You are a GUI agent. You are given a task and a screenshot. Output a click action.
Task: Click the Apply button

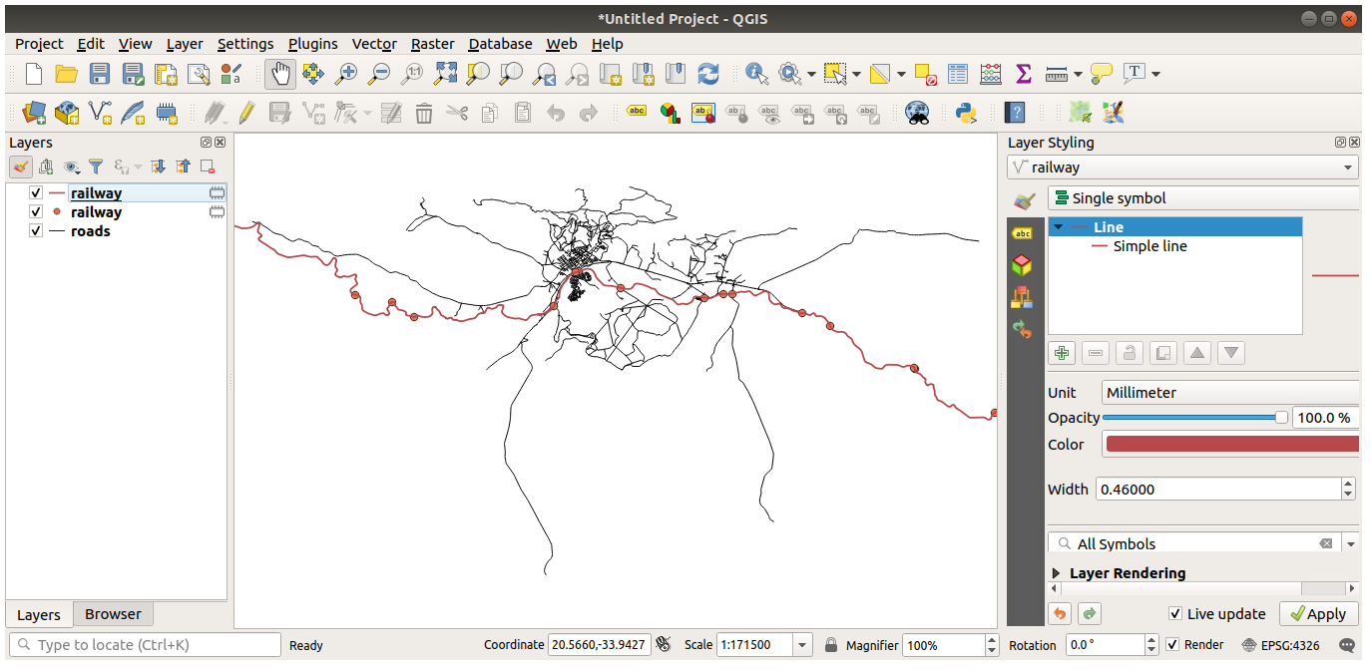pyautogui.click(x=1318, y=614)
